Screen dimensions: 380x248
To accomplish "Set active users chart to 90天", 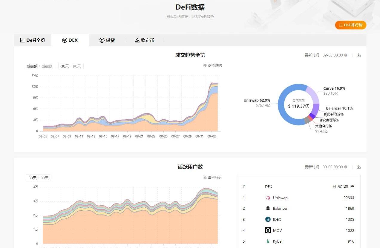I will tap(45, 178).
